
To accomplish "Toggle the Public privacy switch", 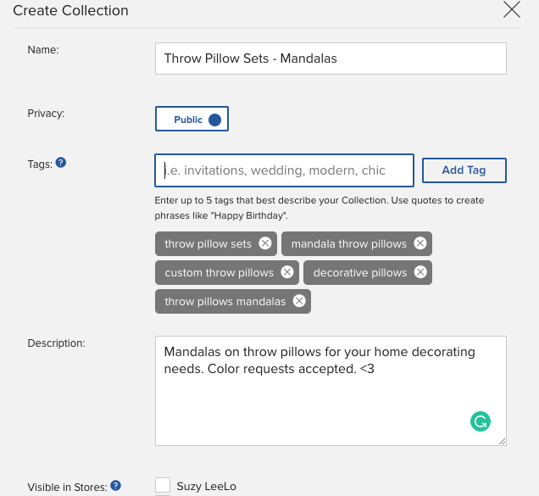I will click(192, 120).
